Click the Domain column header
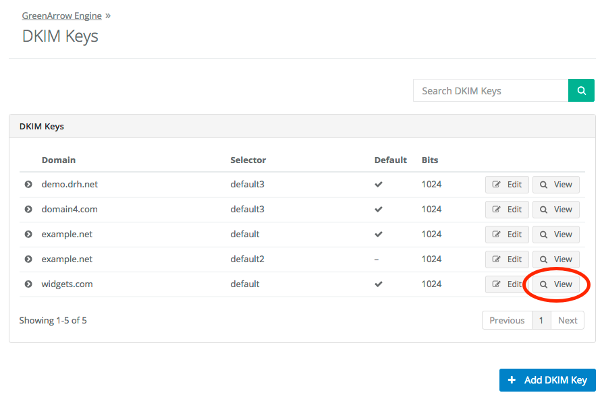 pyautogui.click(x=59, y=160)
